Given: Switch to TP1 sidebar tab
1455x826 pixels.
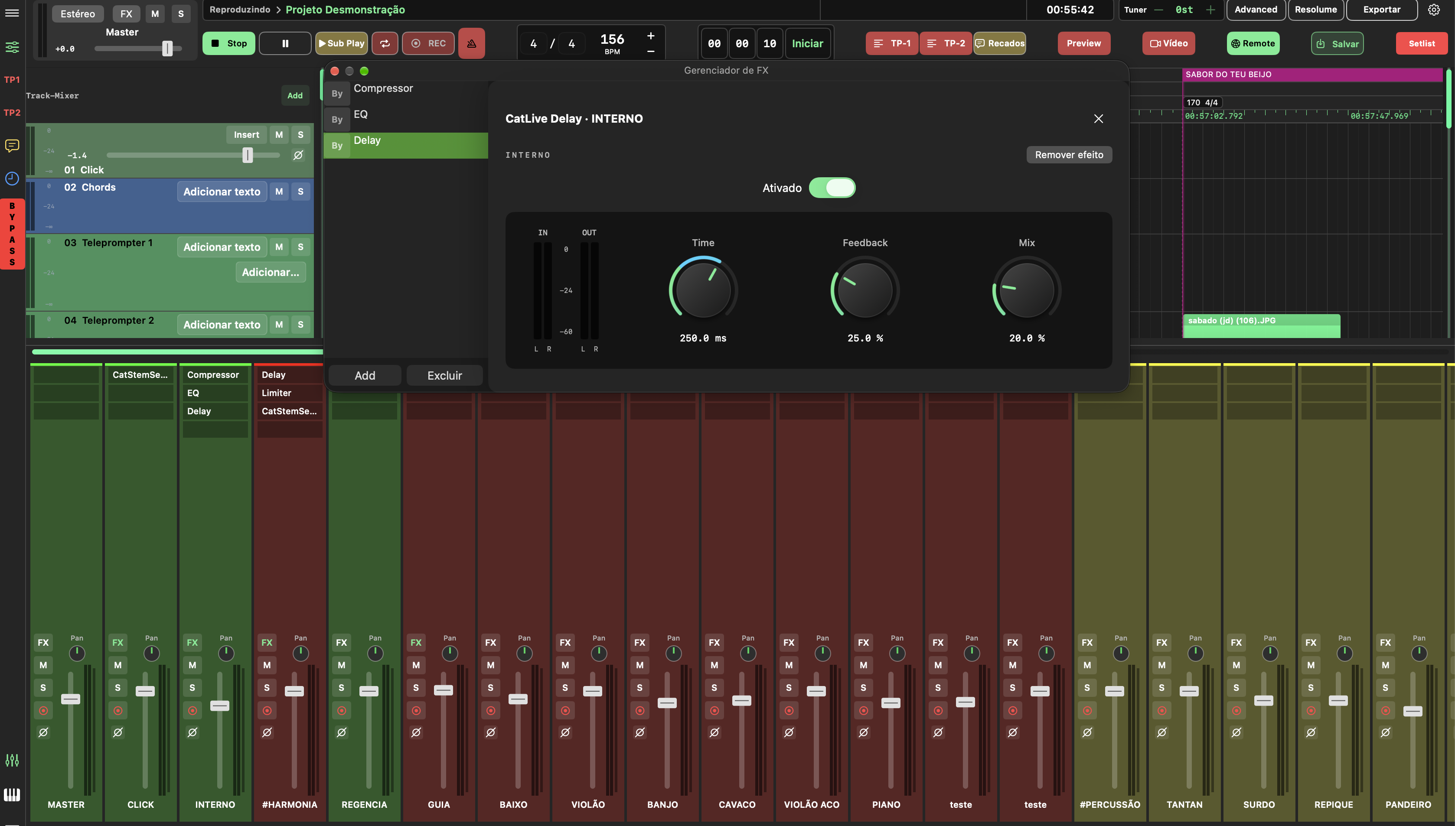Looking at the screenshot, I should point(12,79).
